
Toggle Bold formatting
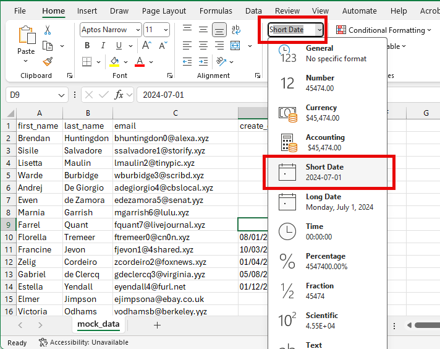tap(87, 45)
